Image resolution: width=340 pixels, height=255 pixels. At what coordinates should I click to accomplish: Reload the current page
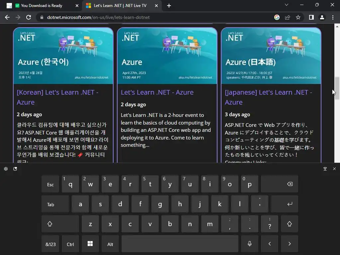pos(29,17)
